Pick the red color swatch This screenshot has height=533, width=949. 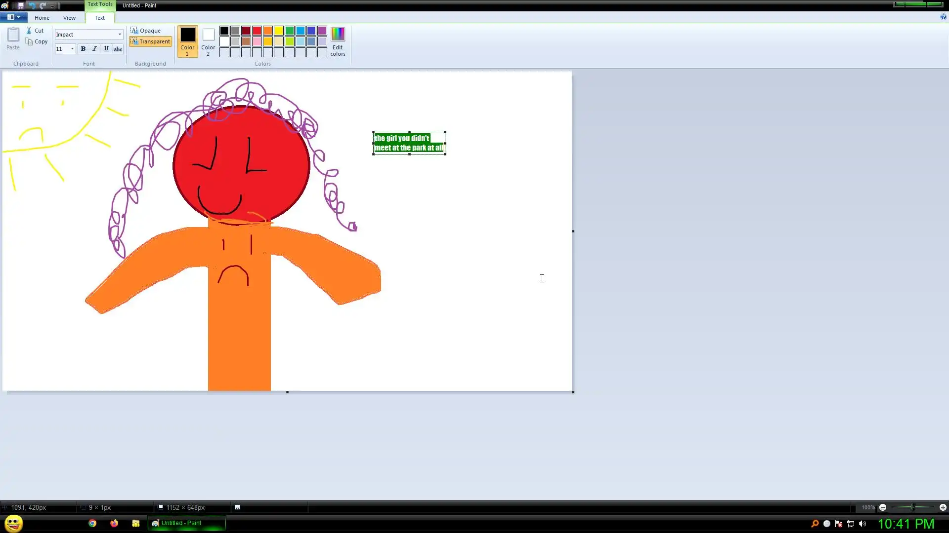257,31
